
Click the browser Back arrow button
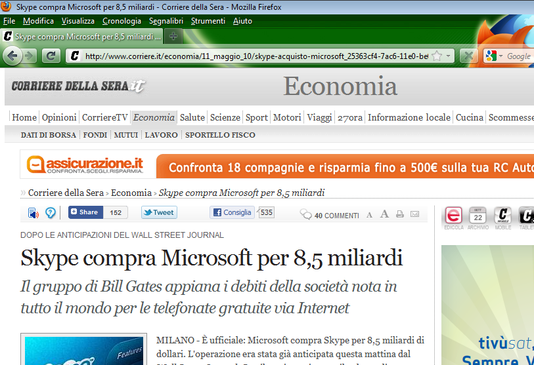(12, 56)
